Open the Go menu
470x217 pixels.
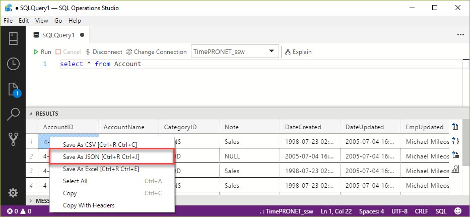click(x=58, y=21)
